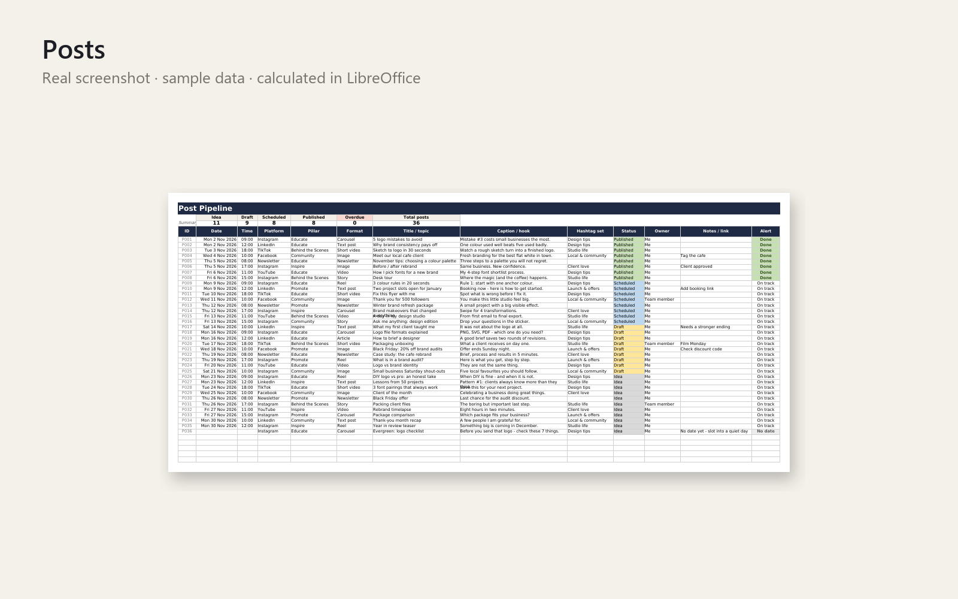Screen dimensions: 958x599
Task: Click the Platform column header
Action: [x=274, y=231]
